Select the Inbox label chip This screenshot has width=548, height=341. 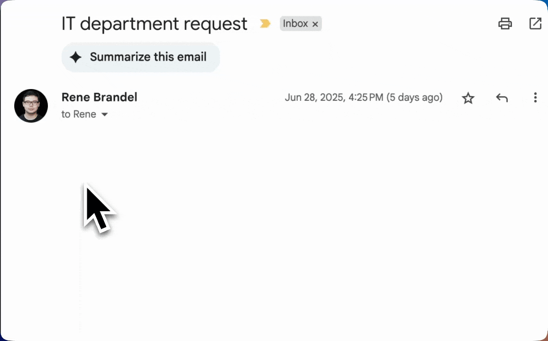click(x=295, y=23)
